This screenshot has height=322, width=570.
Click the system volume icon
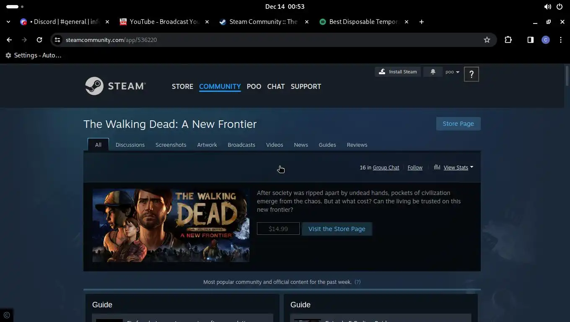(x=547, y=7)
